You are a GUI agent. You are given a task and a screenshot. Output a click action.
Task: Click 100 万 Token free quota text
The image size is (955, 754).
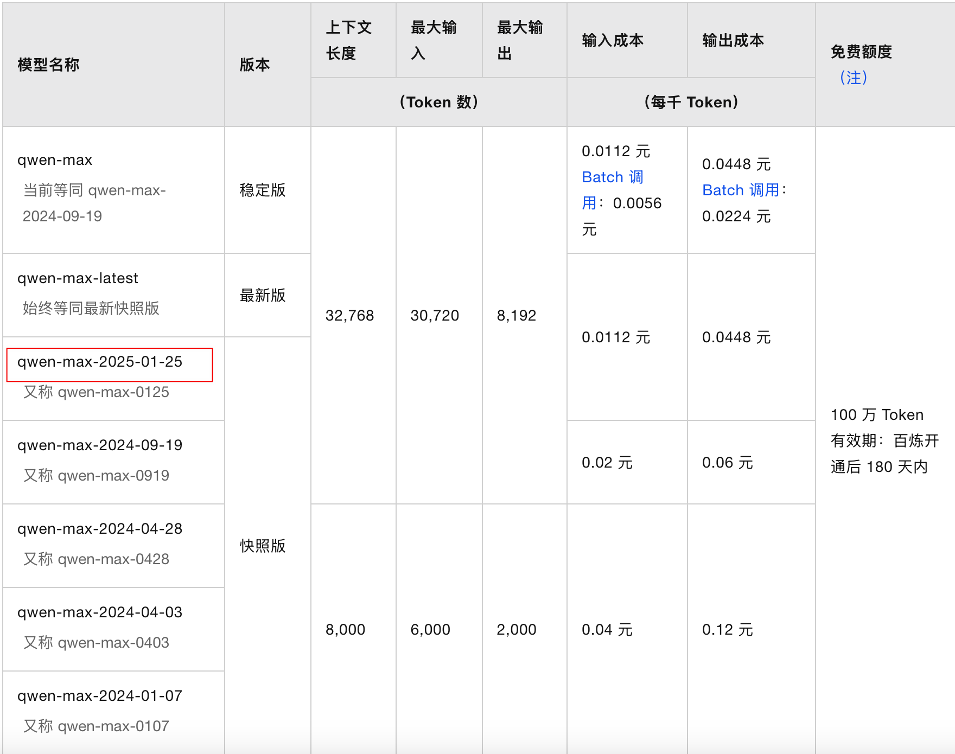pos(877,415)
